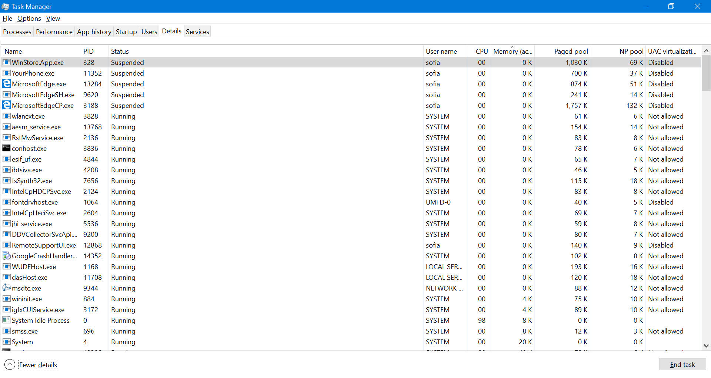This screenshot has width=711, height=378.
Task: Click the conhost.exe console icon
Action: pos(6,148)
